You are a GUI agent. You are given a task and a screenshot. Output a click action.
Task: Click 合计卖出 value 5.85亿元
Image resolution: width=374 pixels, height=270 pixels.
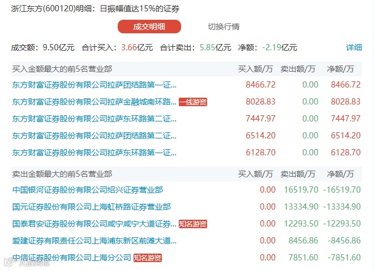pyautogui.click(x=216, y=47)
